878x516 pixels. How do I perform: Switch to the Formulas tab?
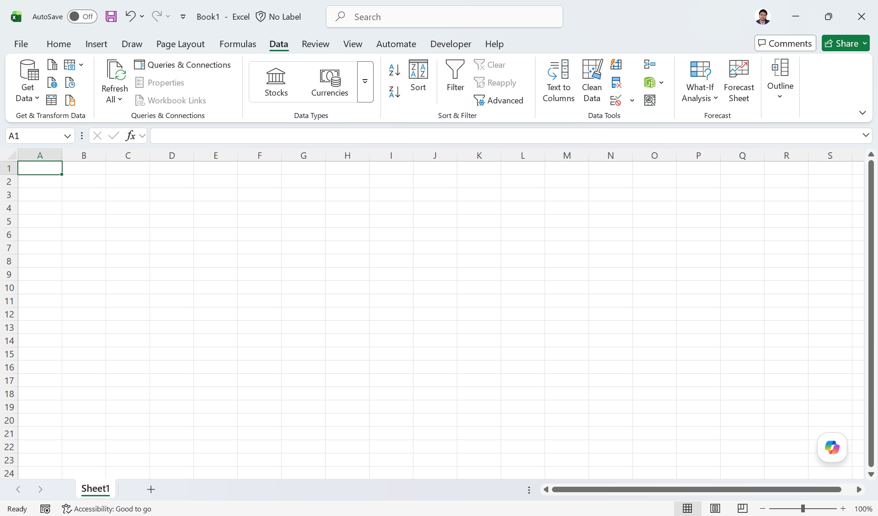(238, 44)
